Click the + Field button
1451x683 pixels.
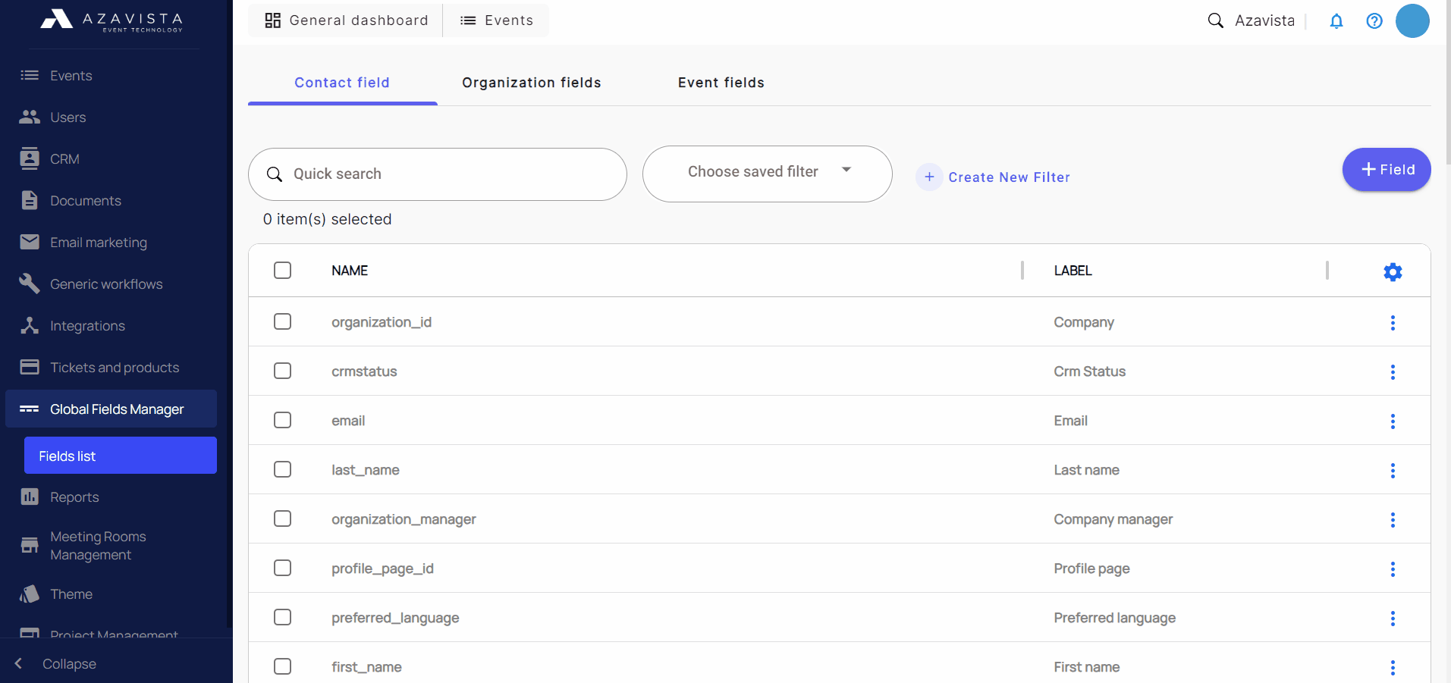coord(1387,169)
